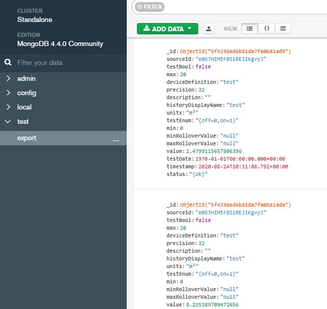
Task: Expand the admin database
Action: pos(8,79)
